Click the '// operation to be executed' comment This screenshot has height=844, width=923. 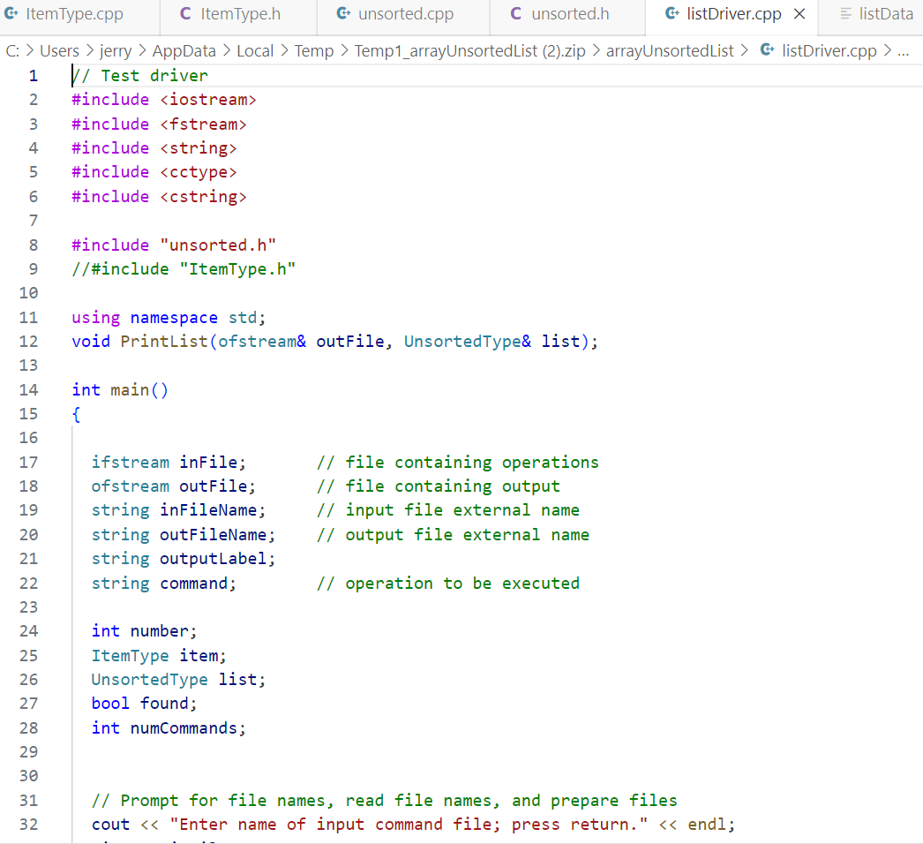[x=448, y=584]
